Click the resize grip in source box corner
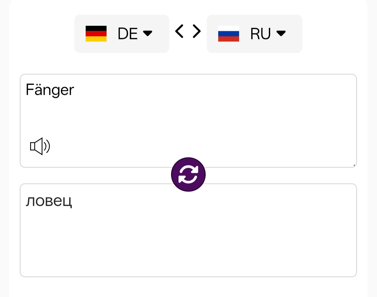Viewport: 377px width, 297px height. [x=354, y=165]
